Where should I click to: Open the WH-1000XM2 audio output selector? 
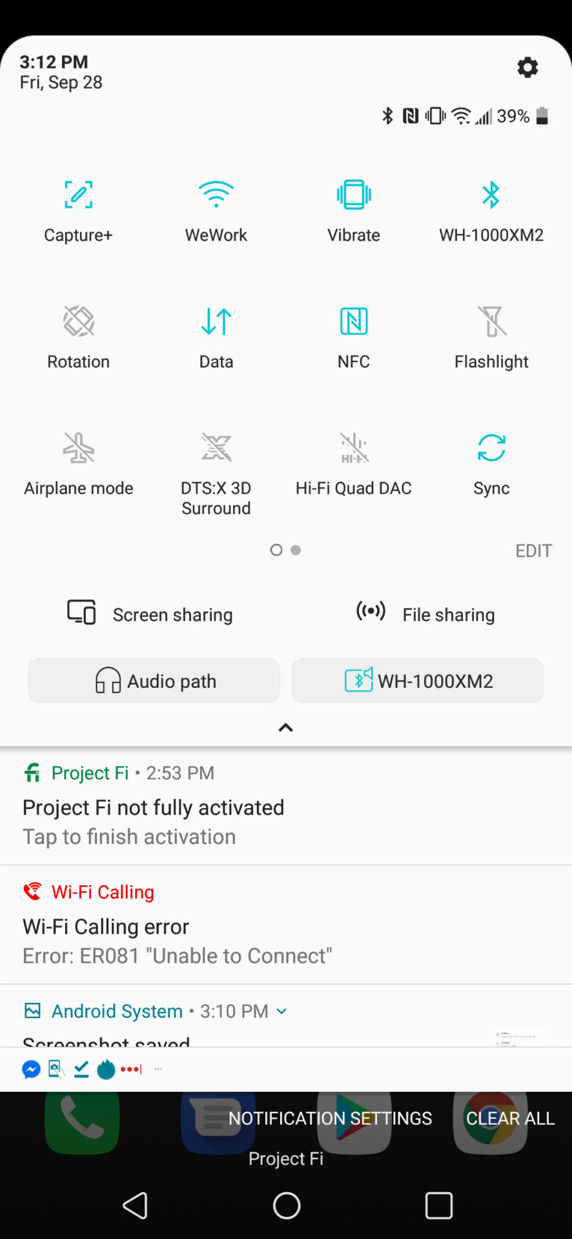click(418, 681)
